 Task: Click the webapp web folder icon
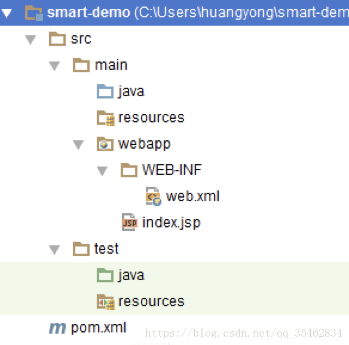pyautogui.click(x=105, y=144)
